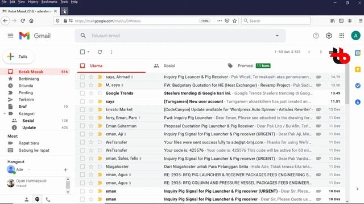Image resolution: width=364 pixels, height=204 pixels.
Task: Click the Telusuri email search field
Action: click(180, 36)
